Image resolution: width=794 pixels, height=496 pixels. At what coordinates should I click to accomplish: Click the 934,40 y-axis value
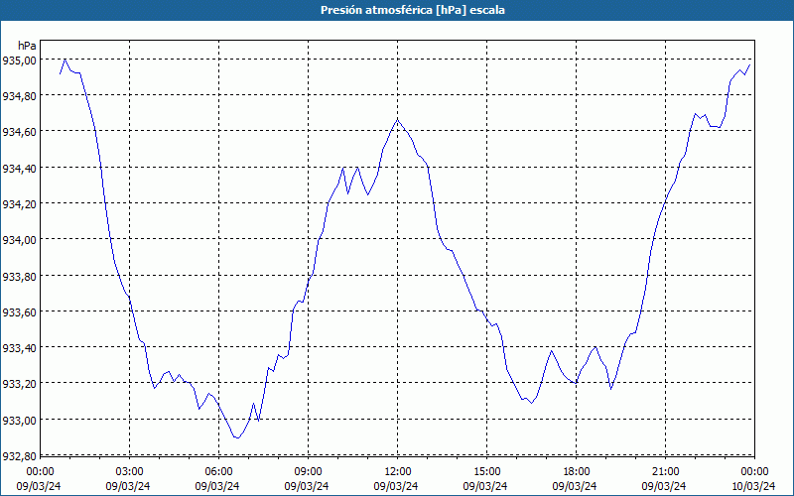point(19,168)
